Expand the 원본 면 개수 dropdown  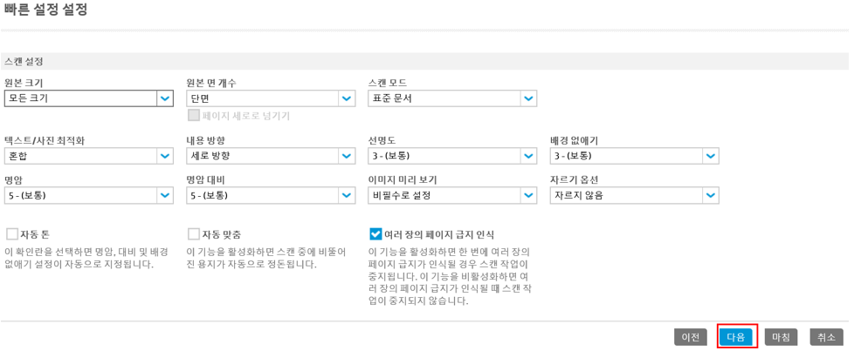coord(347,99)
